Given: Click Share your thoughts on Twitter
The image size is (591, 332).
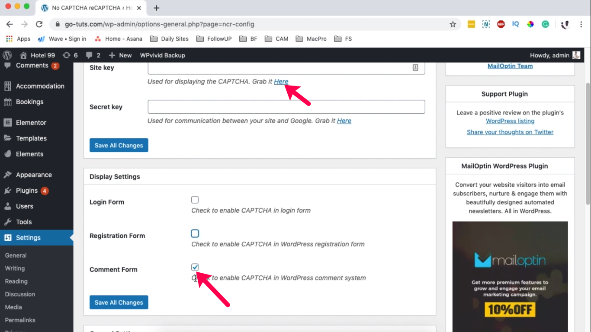Looking at the screenshot, I should pos(510,132).
